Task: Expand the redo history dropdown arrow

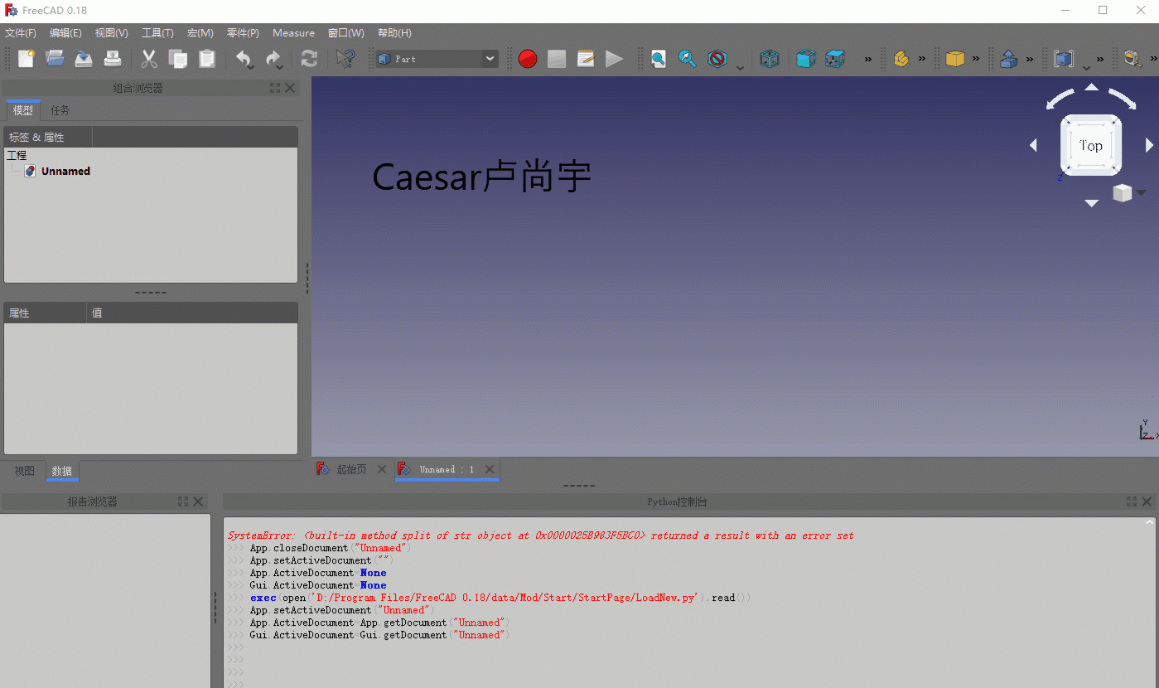Action: point(280,67)
